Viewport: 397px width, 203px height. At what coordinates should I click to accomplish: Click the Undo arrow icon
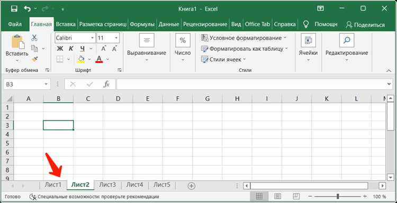(27, 9)
